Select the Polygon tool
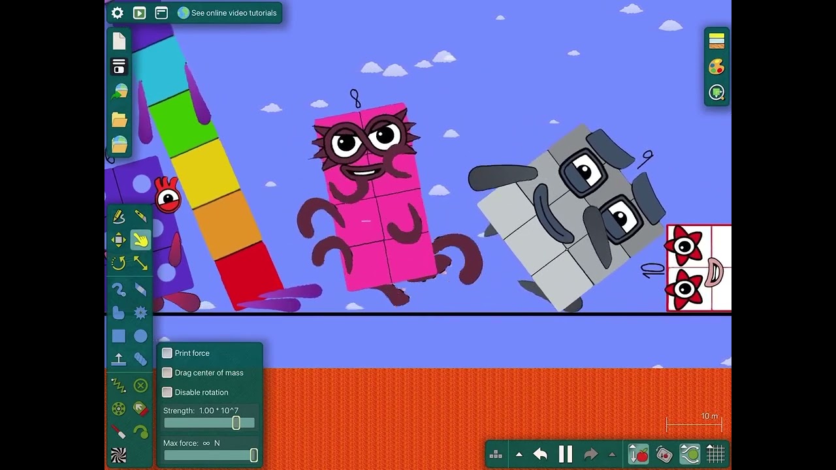 click(118, 313)
